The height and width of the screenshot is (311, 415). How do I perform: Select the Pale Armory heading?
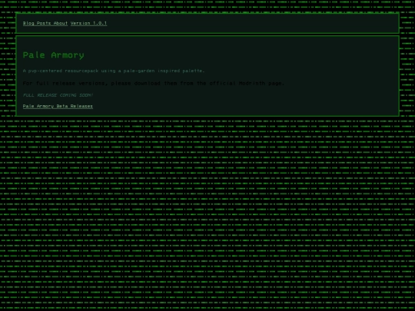coord(54,55)
